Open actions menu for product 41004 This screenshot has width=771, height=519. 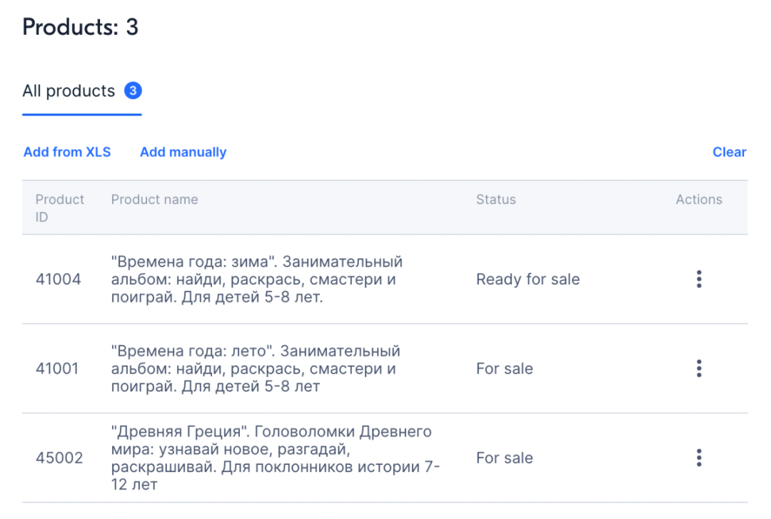pos(699,279)
